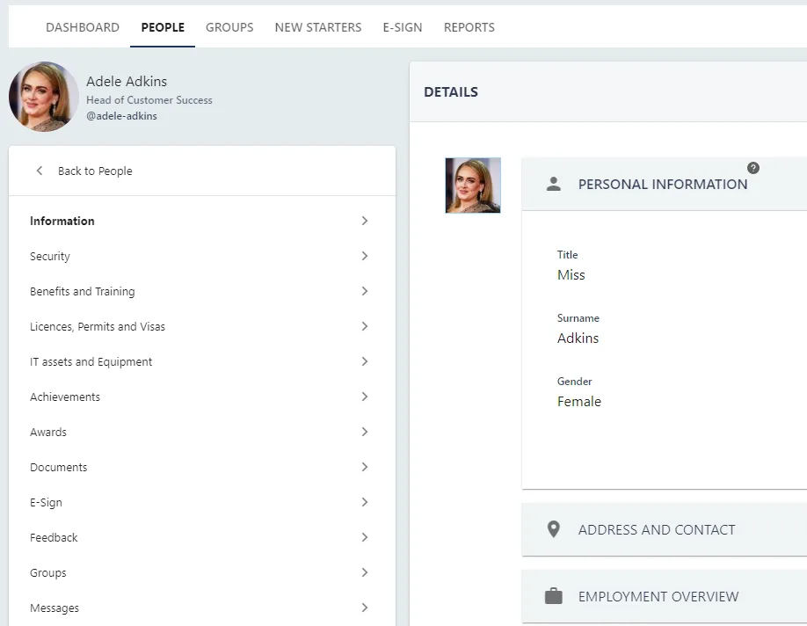Screen dimensions: 807x626
Task: Switch to the Dashboard tab
Action: coord(83,27)
